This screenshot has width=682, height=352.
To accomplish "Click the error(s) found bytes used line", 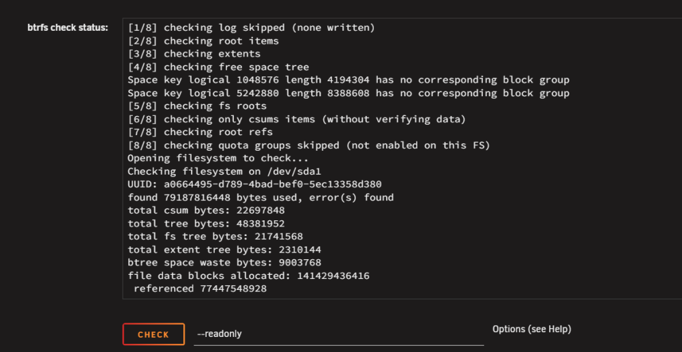I will click(261, 198).
